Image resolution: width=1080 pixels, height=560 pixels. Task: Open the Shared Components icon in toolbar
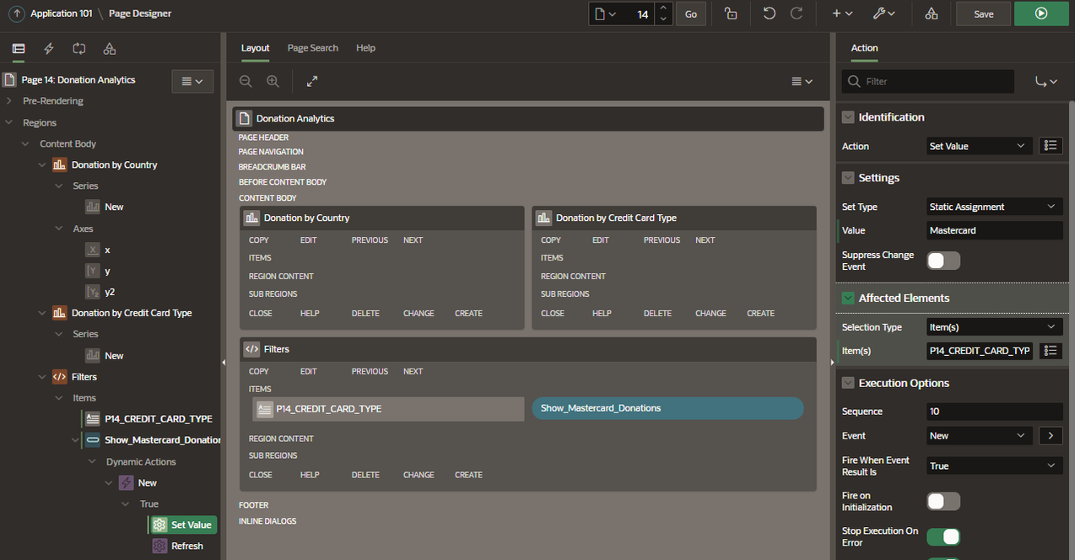click(x=931, y=13)
